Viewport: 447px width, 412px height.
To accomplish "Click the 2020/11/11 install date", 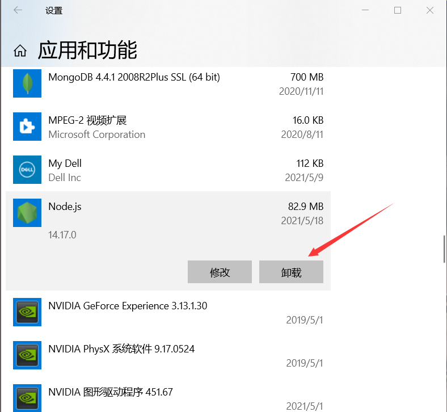I will (x=301, y=91).
